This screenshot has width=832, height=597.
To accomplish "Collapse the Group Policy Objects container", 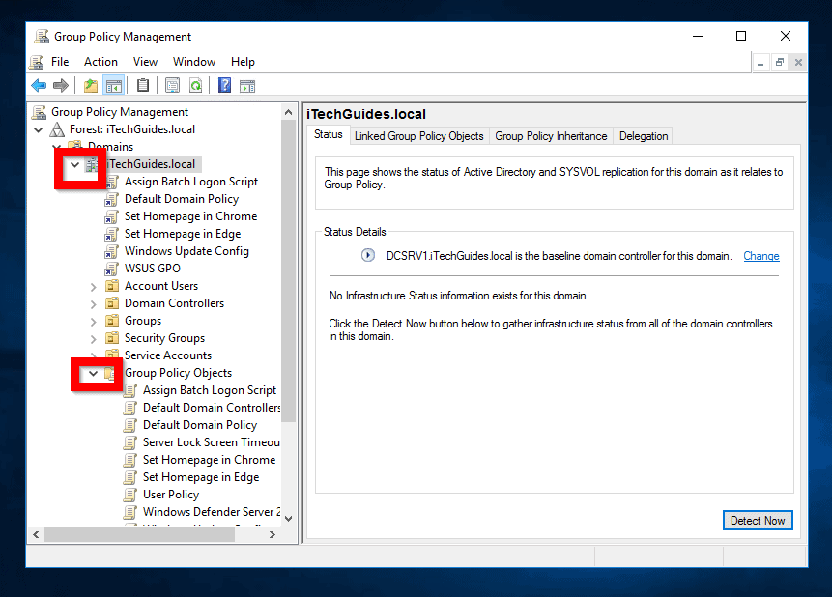I will [x=94, y=373].
